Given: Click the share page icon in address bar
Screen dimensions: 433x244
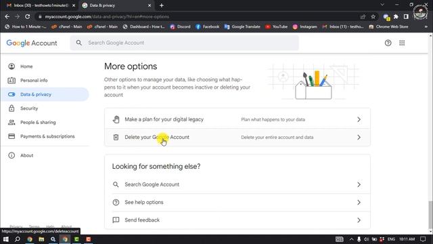Looking at the screenshot, I should pyautogui.click(x=363, y=16).
